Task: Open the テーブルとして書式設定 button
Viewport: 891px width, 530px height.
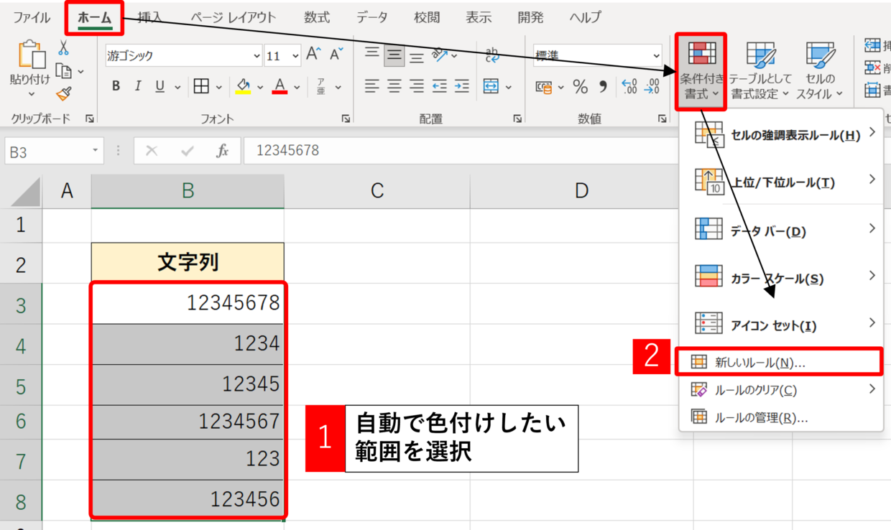Action: coord(760,72)
